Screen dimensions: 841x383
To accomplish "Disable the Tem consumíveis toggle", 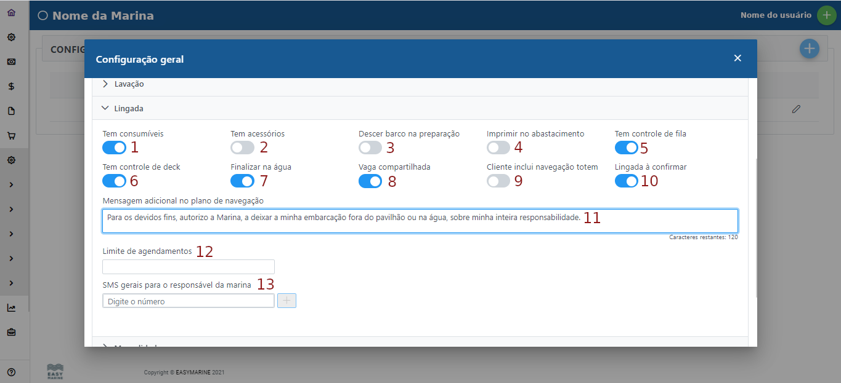I will (x=113, y=148).
